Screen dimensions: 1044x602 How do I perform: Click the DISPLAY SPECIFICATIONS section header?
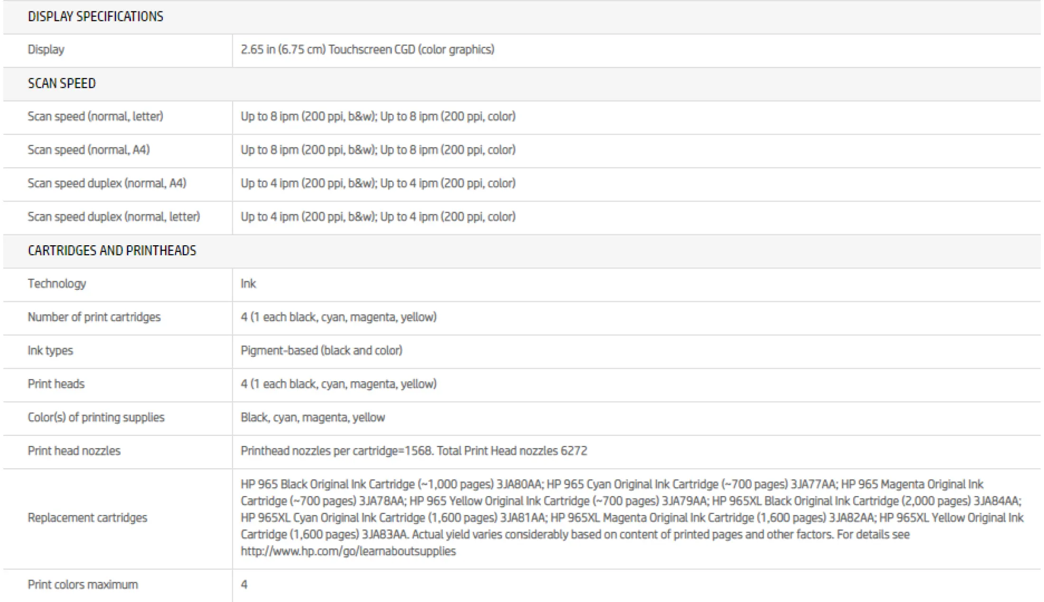(95, 17)
